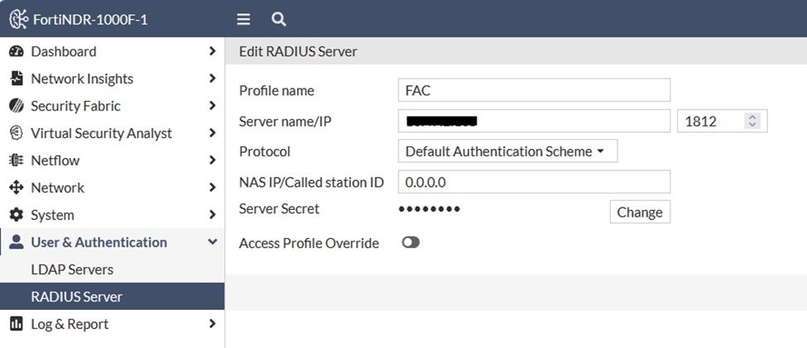This screenshot has width=807, height=348.
Task: Collapse the User & Authentication chevron
Action: [x=212, y=241]
